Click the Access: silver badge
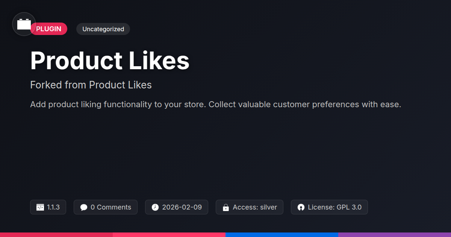 [x=250, y=207]
